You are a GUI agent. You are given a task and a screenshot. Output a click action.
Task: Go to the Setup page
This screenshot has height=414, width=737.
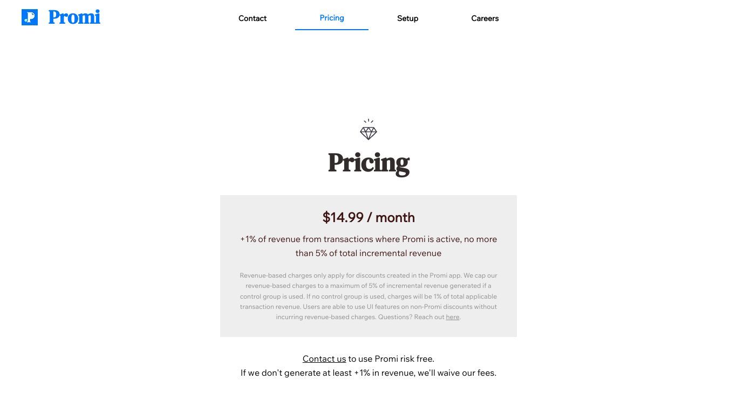pyautogui.click(x=408, y=18)
